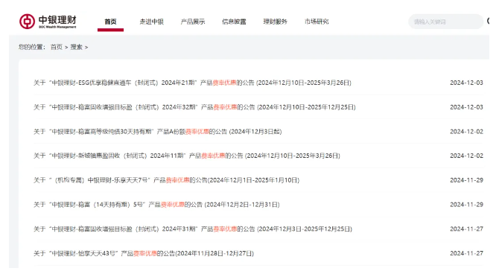
Task: Click date 2024-11-29 of 稳富14天持有期 row
Action: [466, 205]
